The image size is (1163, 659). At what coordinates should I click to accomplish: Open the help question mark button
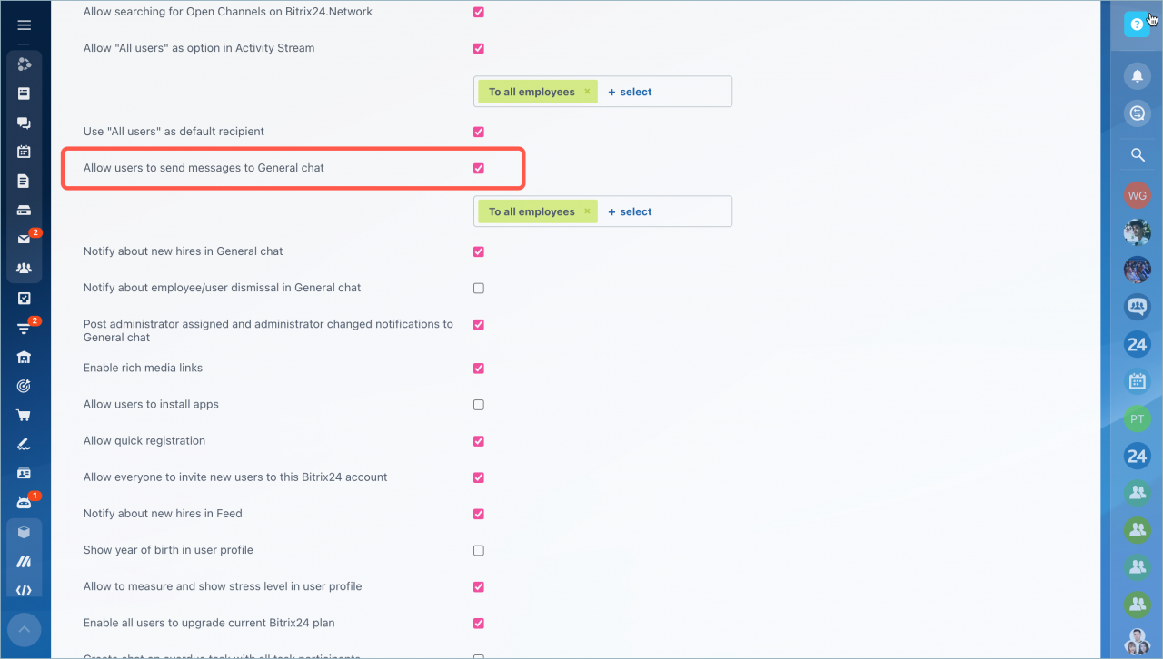tap(1137, 25)
